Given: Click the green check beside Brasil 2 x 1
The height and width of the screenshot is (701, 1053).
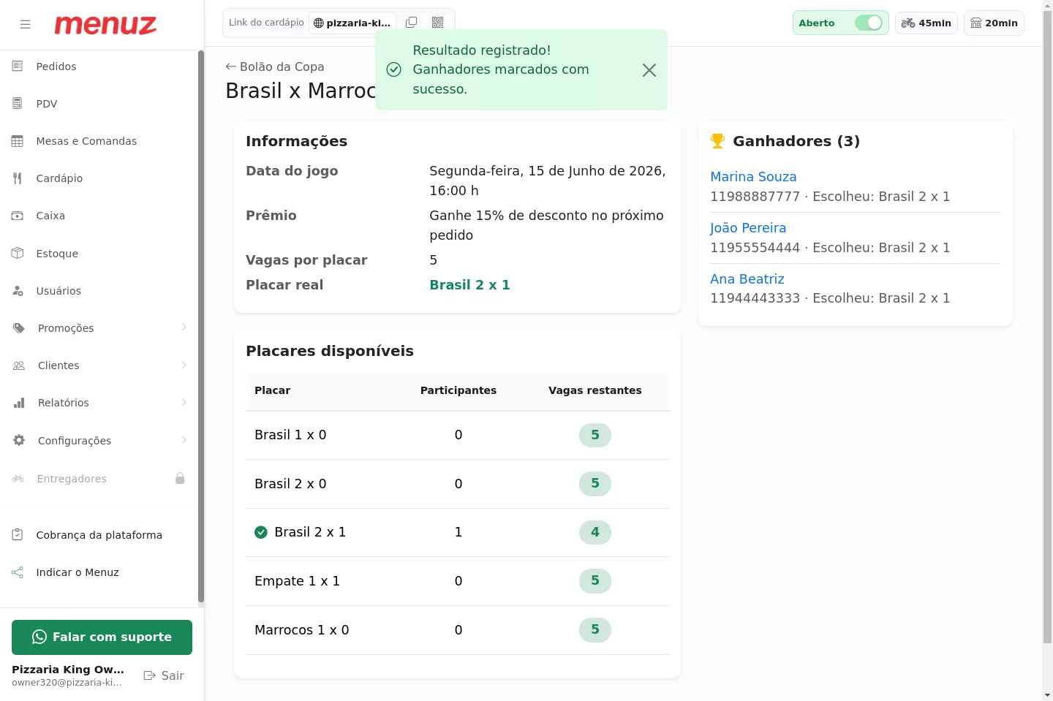Looking at the screenshot, I should (x=261, y=532).
